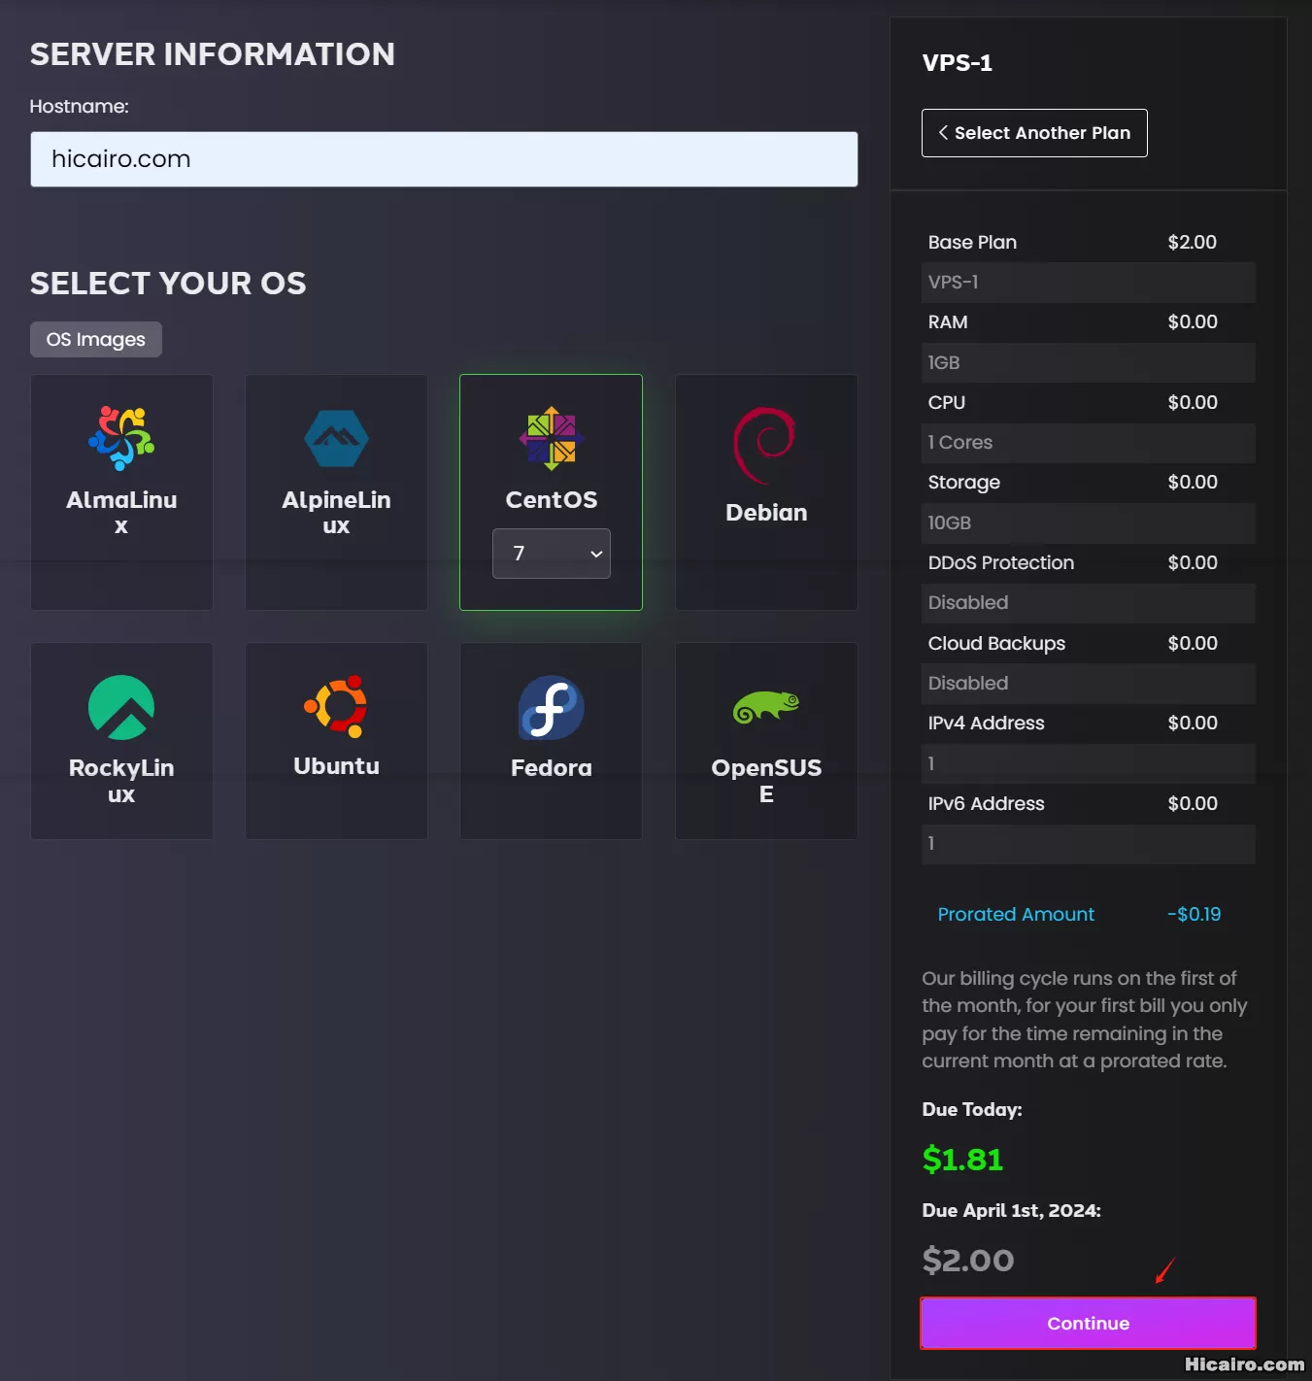Click Disabled under DDoS Protection
Screen dimensions: 1312x1381
(1088, 603)
